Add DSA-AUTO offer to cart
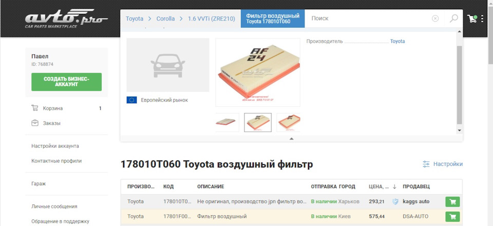The height and width of the screenshot is (226, 493). pyautogui.click(x=452, y=217)
